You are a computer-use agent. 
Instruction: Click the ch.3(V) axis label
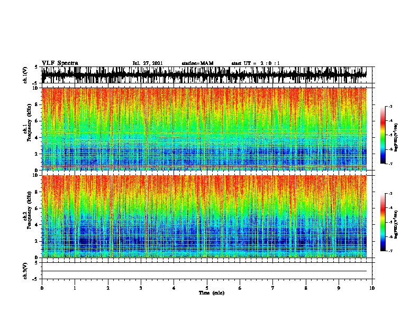(25, 271)
